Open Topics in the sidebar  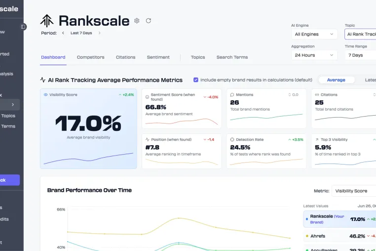(8, 116)
